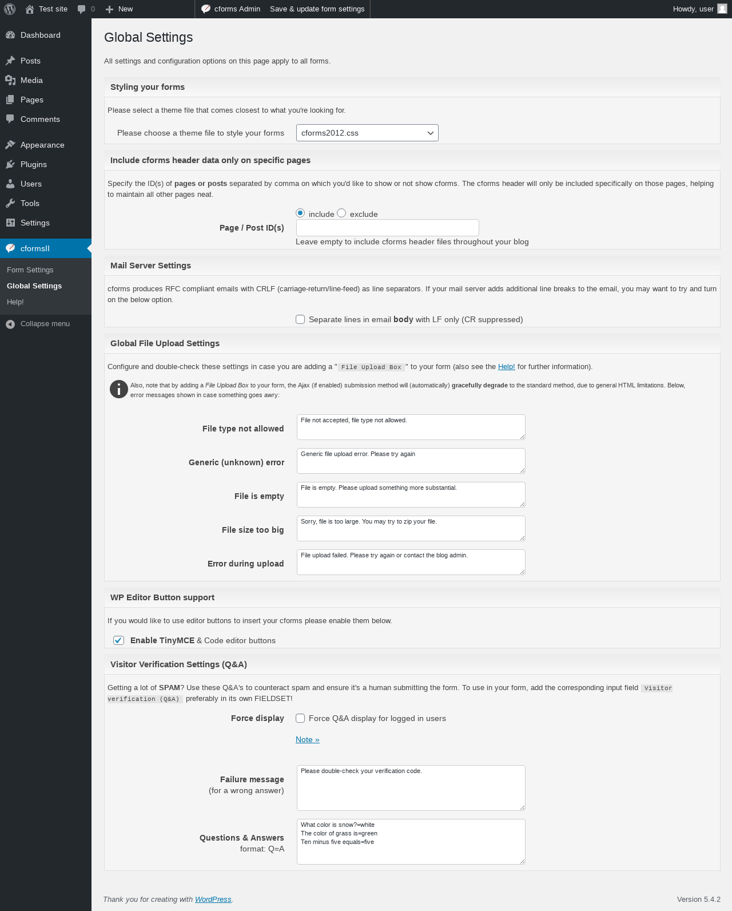Viewport: 732px width, 911px height.
Task: Open the Help! submenu item
Action: pos(15,302)
